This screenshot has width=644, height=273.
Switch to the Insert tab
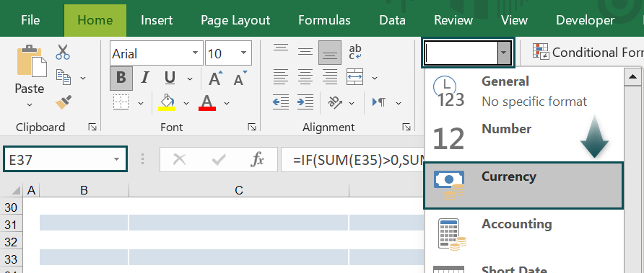pyautogui.click(x=157, y=20)
